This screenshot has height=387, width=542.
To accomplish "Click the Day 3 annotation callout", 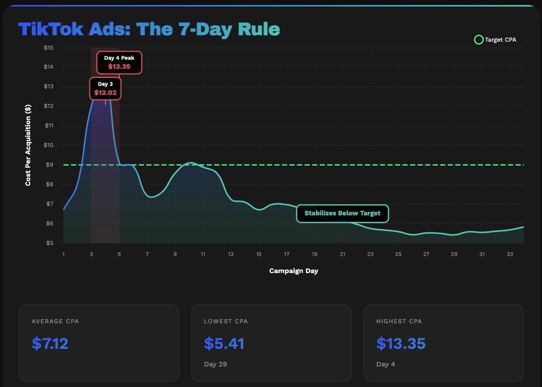I will click(x=105, y=88).
